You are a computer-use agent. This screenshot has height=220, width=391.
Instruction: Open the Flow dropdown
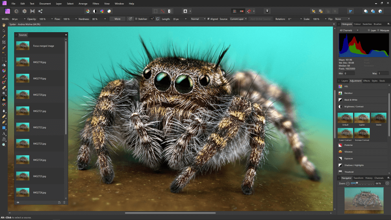pos(76,19)
